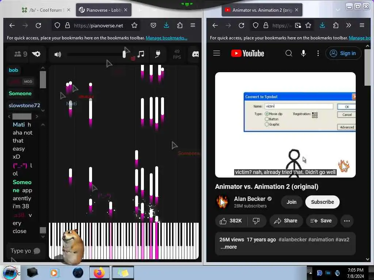
Task: Collapse the Pianoverse chat with up chevron
Action: [43, 125]
